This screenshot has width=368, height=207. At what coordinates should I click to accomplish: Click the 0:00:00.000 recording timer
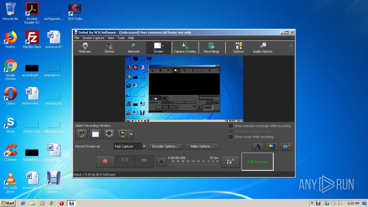coord(177,158)
